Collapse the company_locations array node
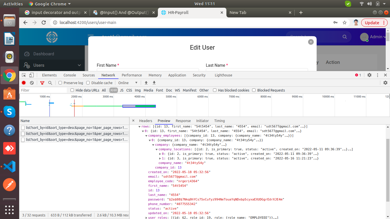390x219 pixels. click(x=157, y=149)
